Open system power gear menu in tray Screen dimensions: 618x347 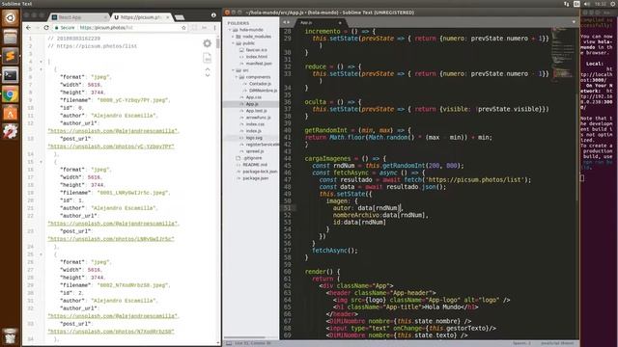pyautogui.click(x=614, y=4)
